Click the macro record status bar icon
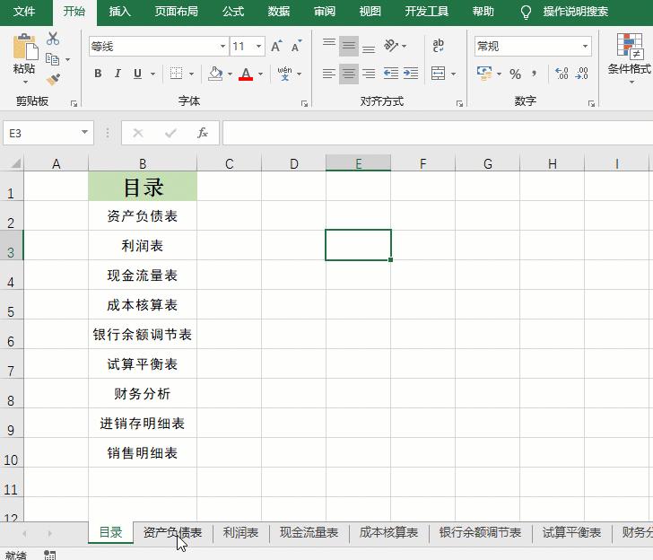Screen dimensions: 653x560 tap(49, 555)
